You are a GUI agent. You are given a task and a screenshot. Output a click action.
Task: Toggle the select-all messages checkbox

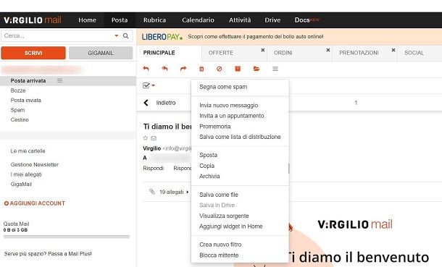[146, 85]
